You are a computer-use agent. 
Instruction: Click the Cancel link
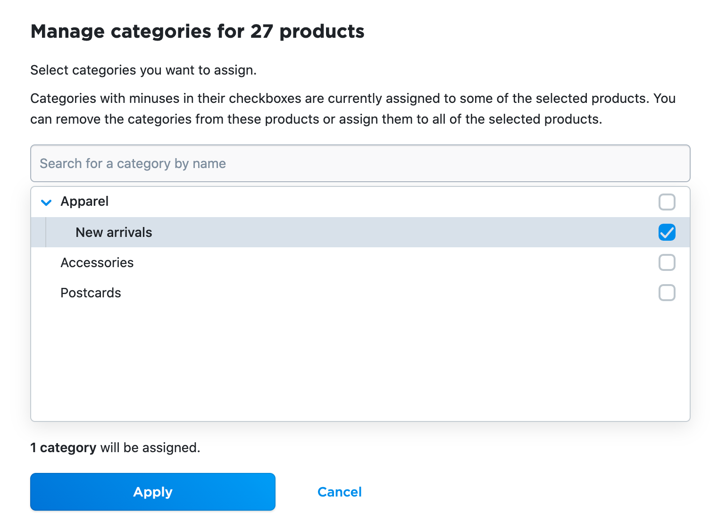340,491
